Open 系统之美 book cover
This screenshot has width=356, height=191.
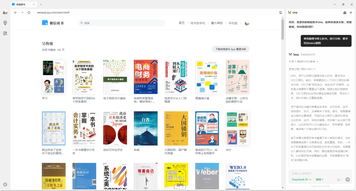tap(115, 176)
